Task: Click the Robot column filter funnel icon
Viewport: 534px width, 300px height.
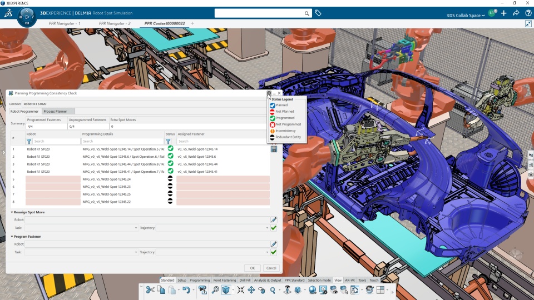Action: pos(29,141)
